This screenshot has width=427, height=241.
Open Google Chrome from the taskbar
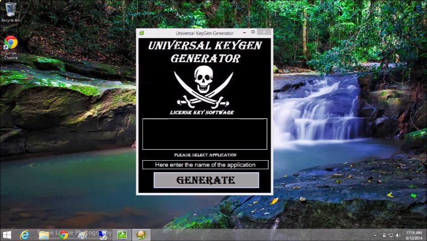pos(63,235)
